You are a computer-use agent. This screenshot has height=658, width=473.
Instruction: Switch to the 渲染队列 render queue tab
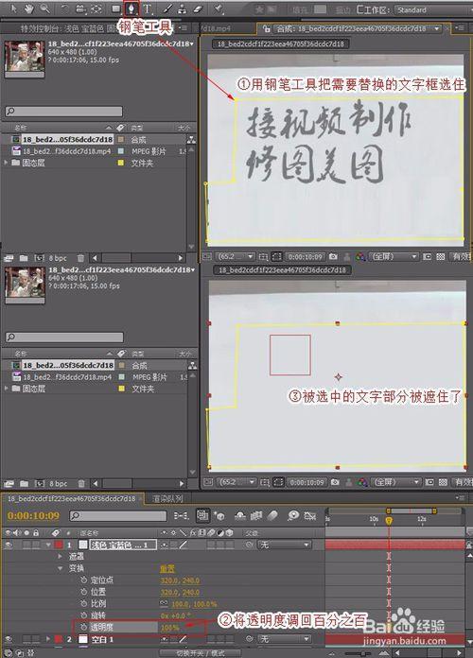(167, 498)
